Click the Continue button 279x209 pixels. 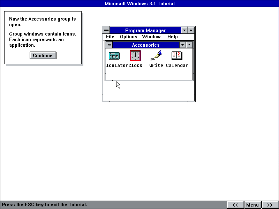pos(43,55)
